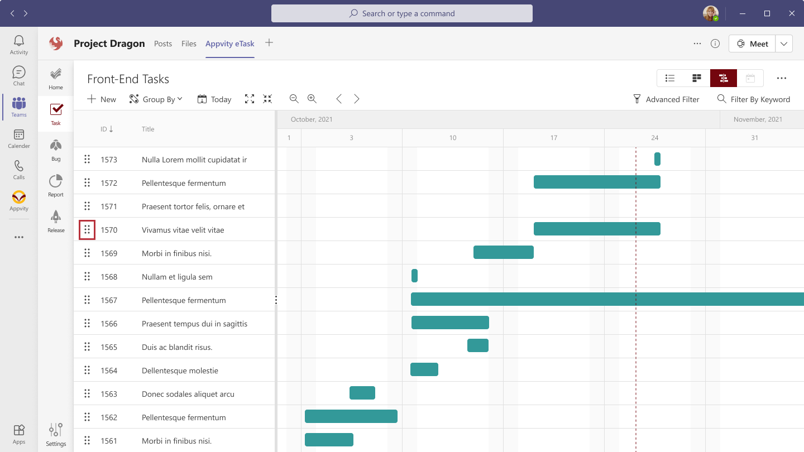The height and width of the screenshot is (452, 804).
Task: Open the Report section icon
Action: click(55, 184)
